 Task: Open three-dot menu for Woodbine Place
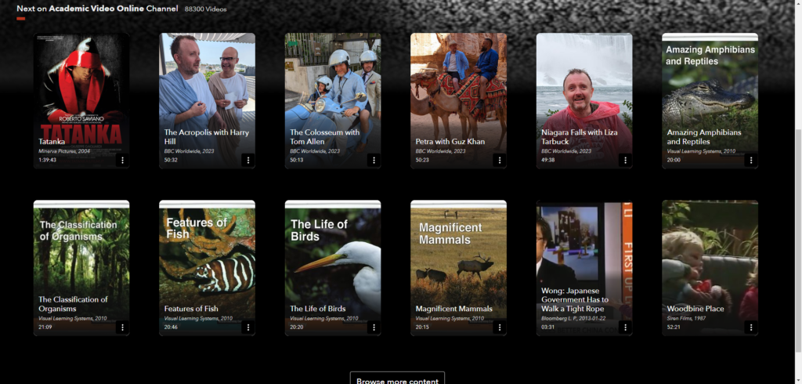coord(751,328)
